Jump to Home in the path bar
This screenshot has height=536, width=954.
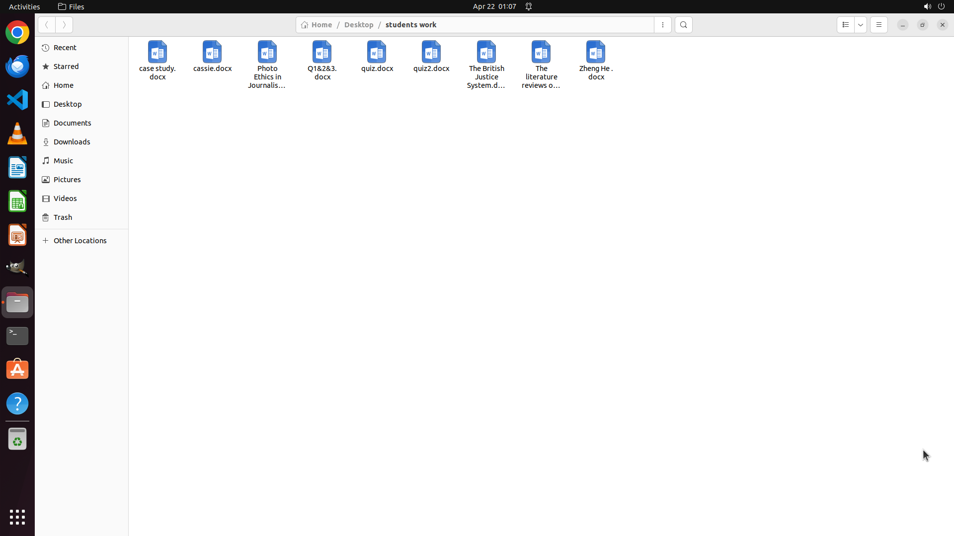(x=317, y=25)
